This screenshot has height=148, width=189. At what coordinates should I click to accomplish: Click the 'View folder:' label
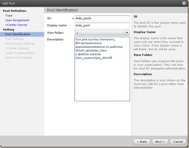pos(56,33)
